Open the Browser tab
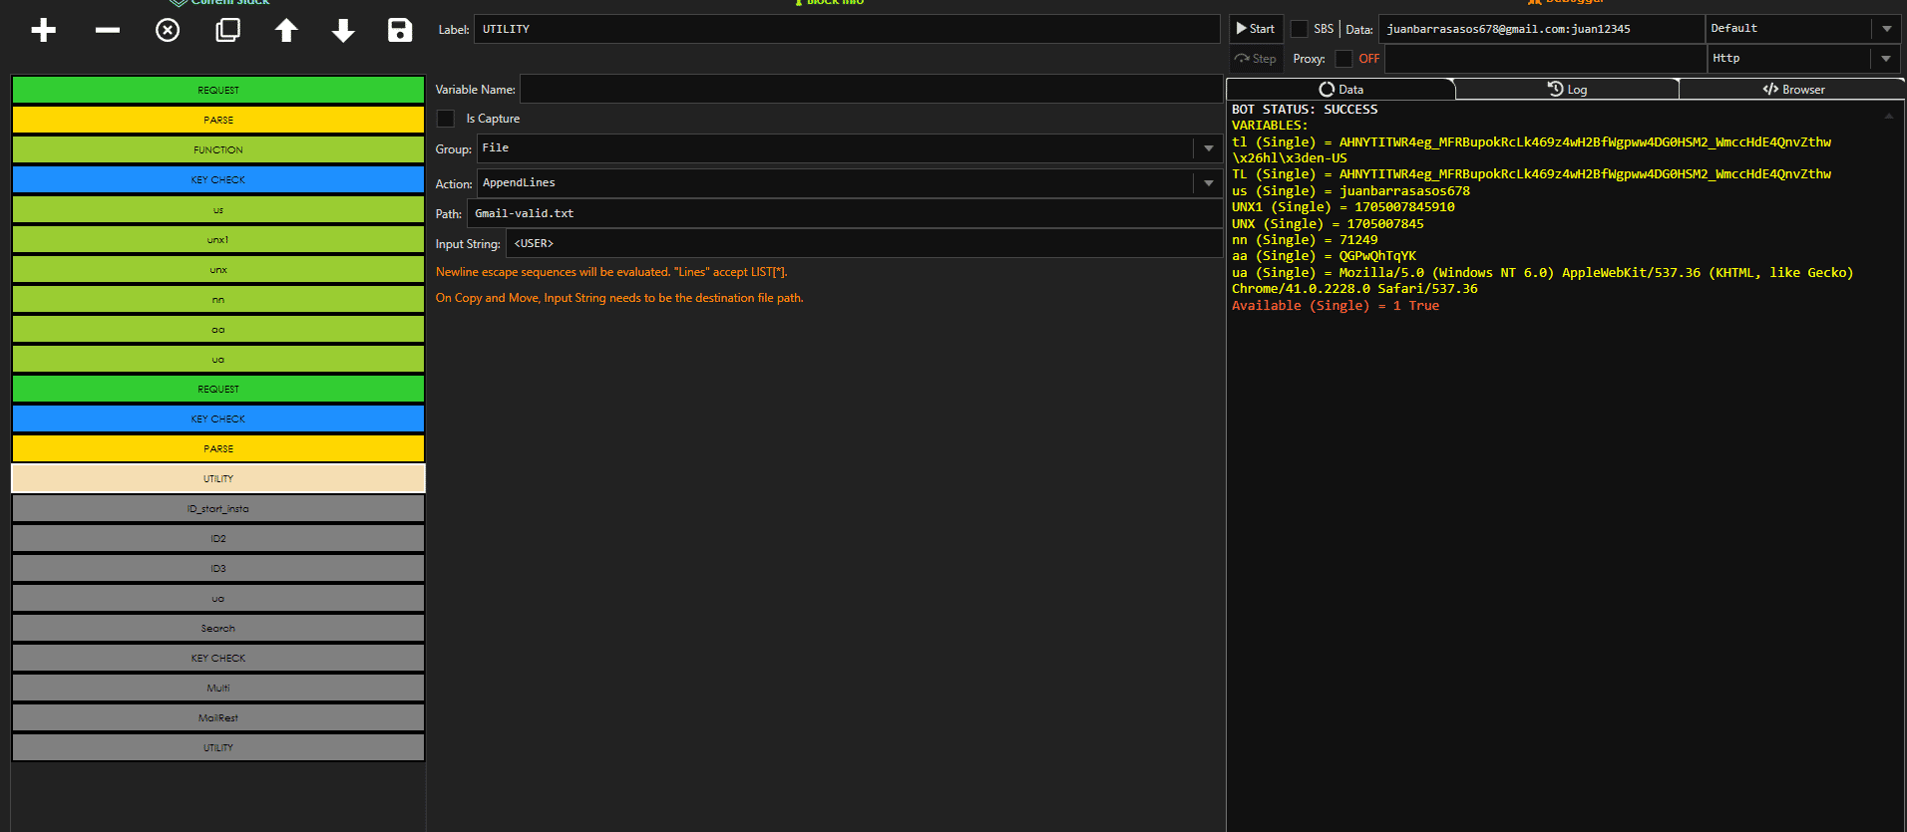 (1792, 90)
